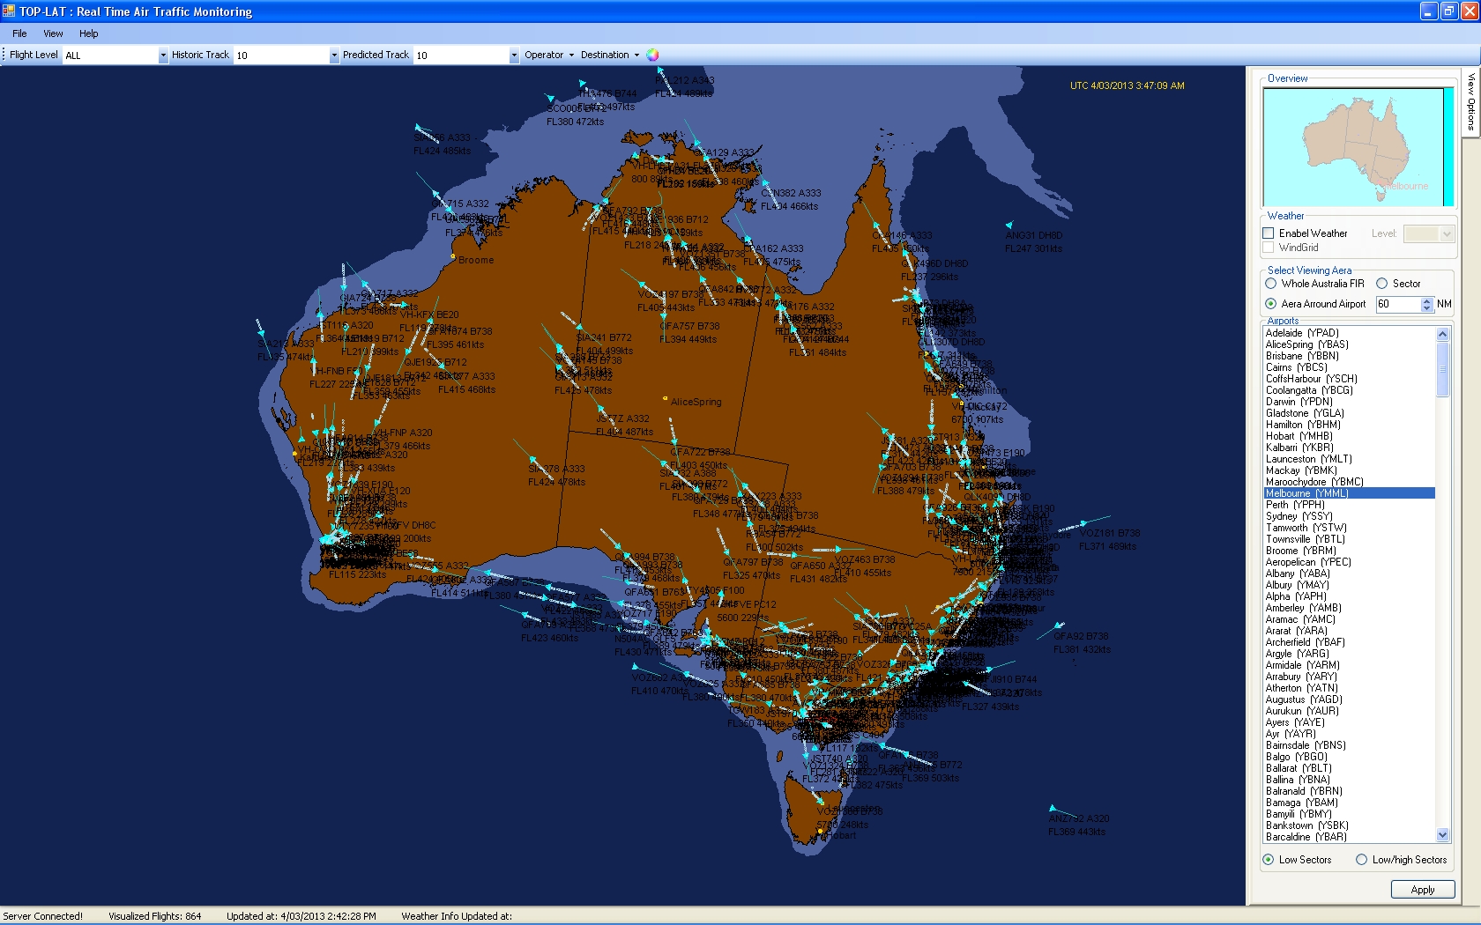1481x925 pixels.
Task: Click the UTC timestamp on the map
Action: (x=1127, y=85)
